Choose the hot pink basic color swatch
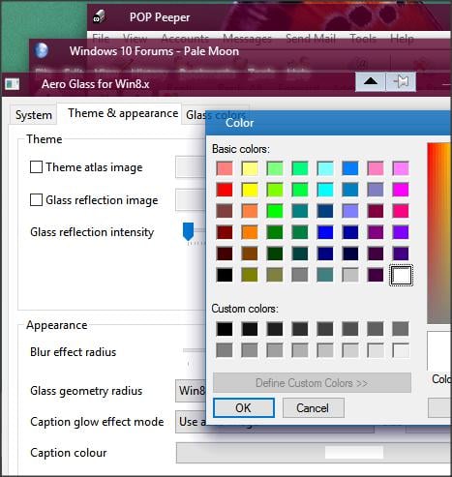Image resolution: width=452 pixels, height=477 pixels. [401, 211]
